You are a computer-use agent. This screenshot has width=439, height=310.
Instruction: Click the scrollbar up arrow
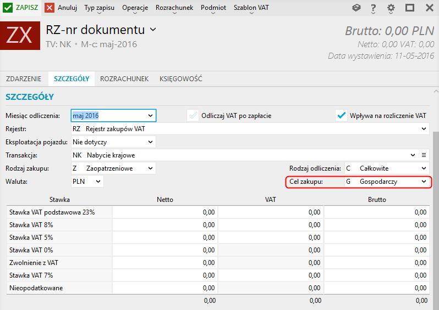(436, 91)
